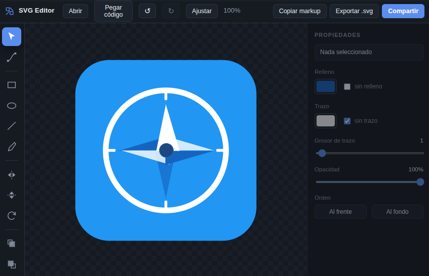The height and width of the screenshot is (276, 429).
Task: Open the Relleno fill color swatch
Action: [x=326, y=86]
